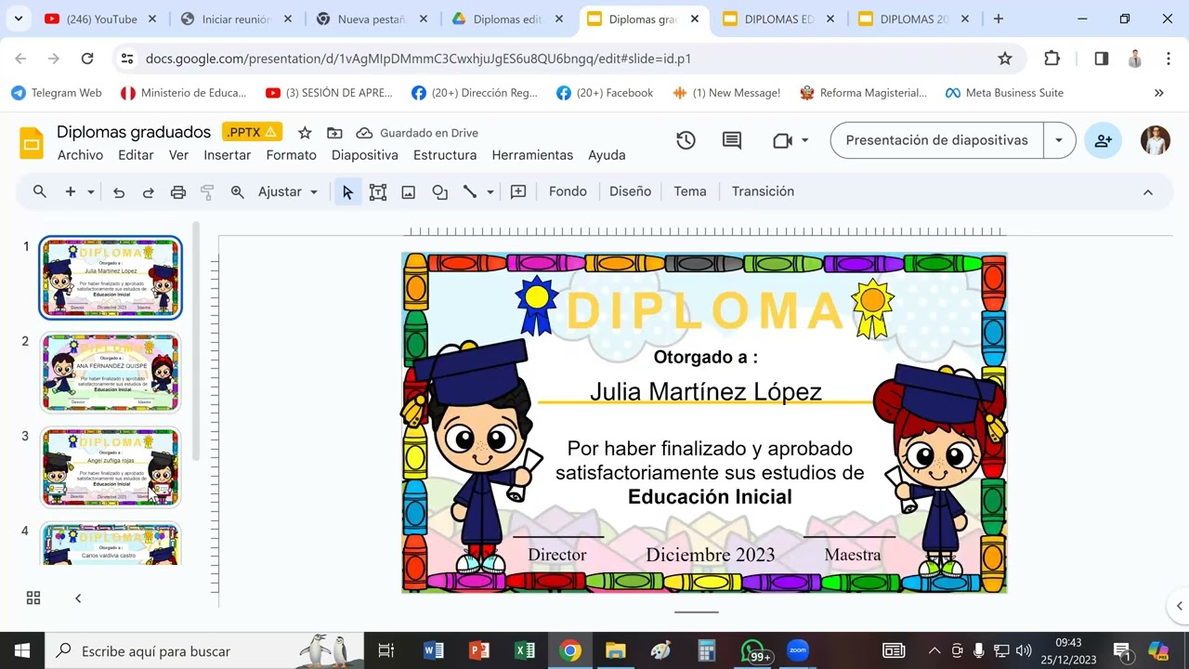This screenshot has width=1189, height=669.
Task: Choose the Select arrow cursor tool
Action: tap(347, 192)
